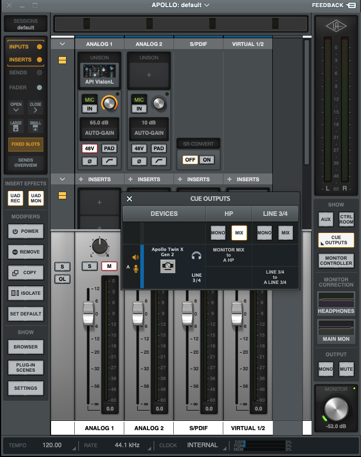Solo the Analog 1 channel
This screenshot has height=457, width=361.
coord(90,266)
